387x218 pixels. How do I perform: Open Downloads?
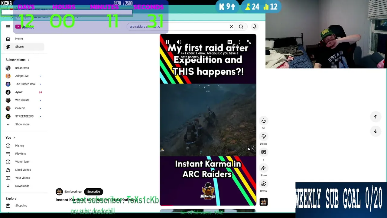pyautogui.click(x=24, y=186)
